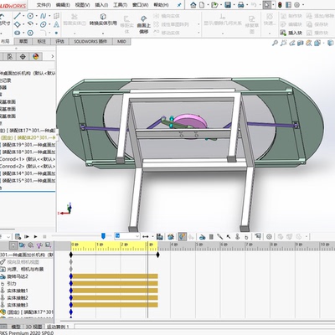Adjust the playback position slider
Viewport: 335px width, 335px height.
click(x=103, y=236)
